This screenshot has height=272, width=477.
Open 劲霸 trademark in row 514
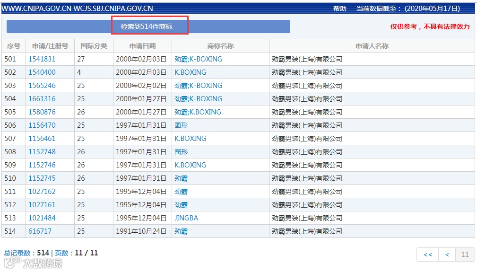pyautogui.click(x=181, y=231)
